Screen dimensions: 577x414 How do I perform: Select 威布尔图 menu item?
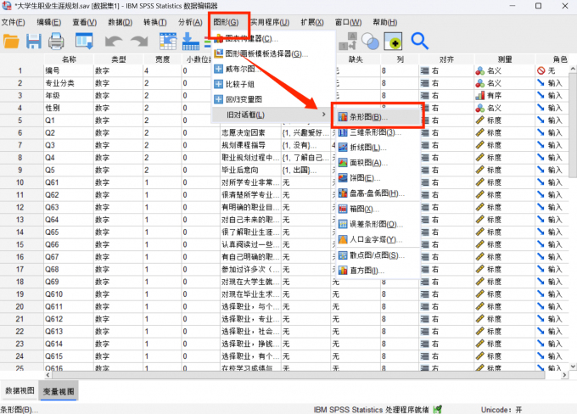(272, 69)
